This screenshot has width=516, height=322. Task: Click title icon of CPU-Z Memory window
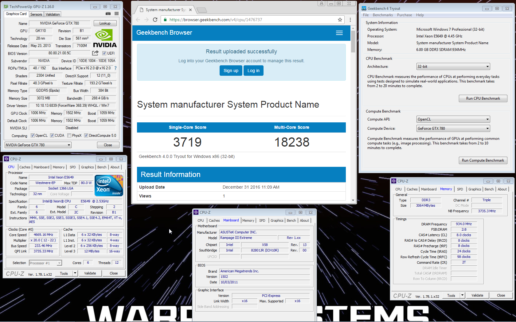394,181
